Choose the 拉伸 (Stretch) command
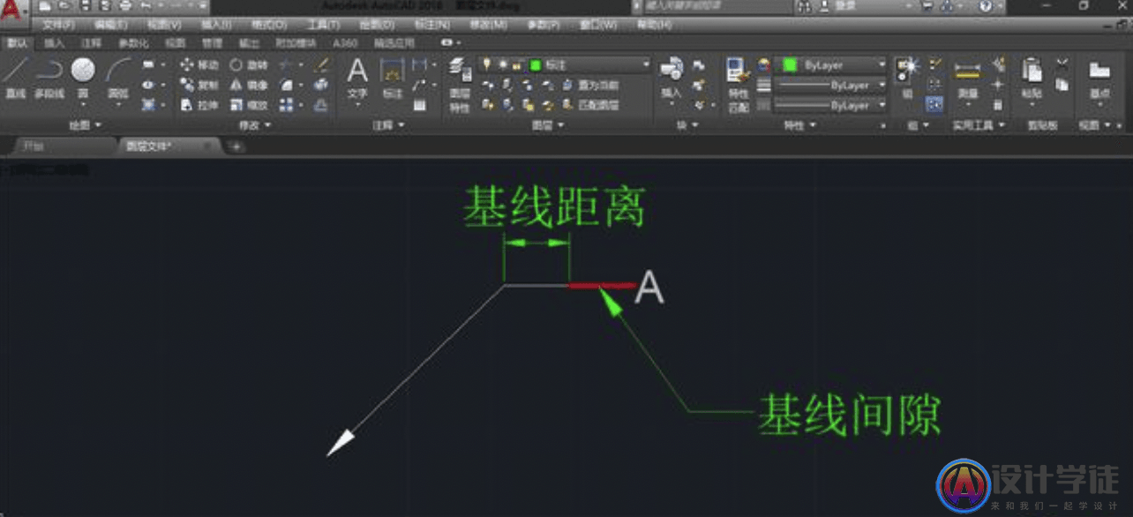The image size is (1133, 517). pos(199,106)
